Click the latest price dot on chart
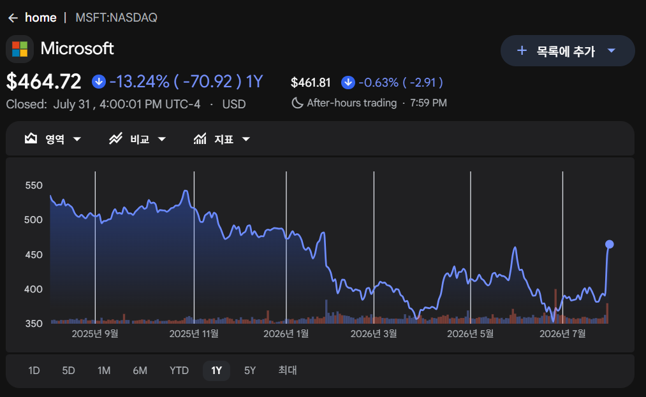Viewport: 646px width, 397px height. pos(610,245)
